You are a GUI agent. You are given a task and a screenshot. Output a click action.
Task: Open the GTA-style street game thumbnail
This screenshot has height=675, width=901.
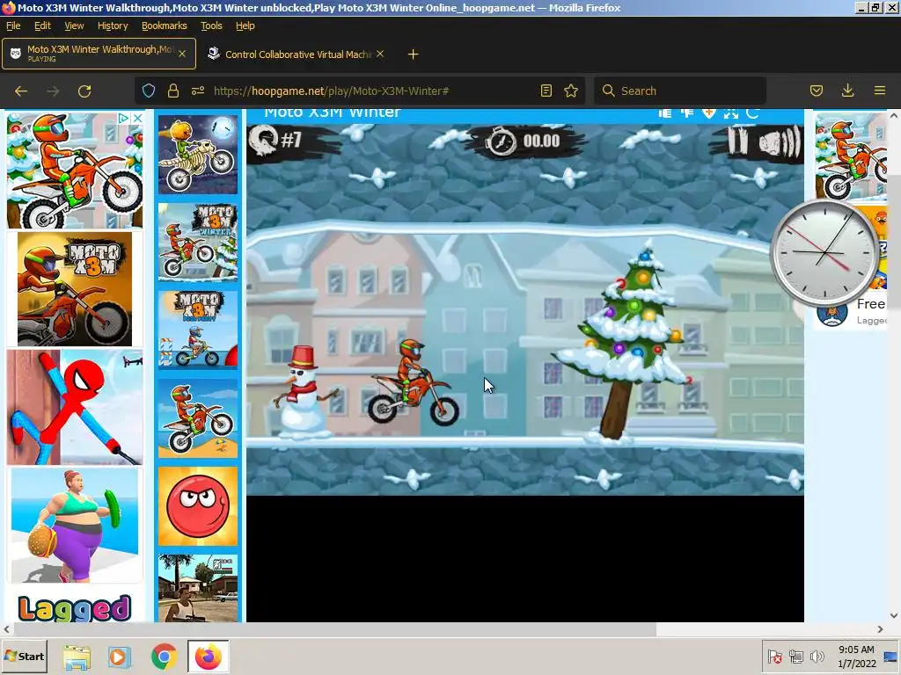[198, 588]
